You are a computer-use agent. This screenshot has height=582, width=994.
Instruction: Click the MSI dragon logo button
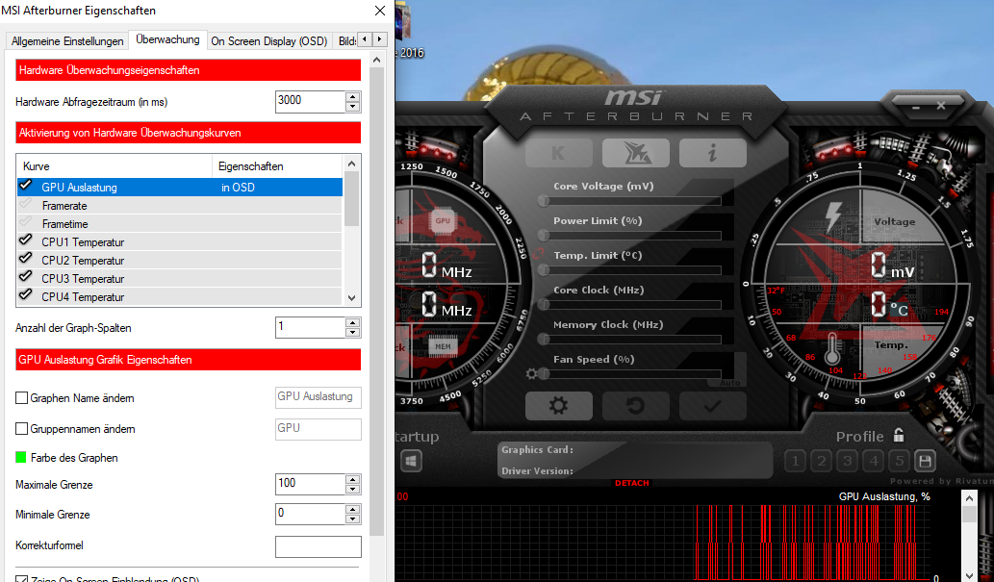pos(636,153)
